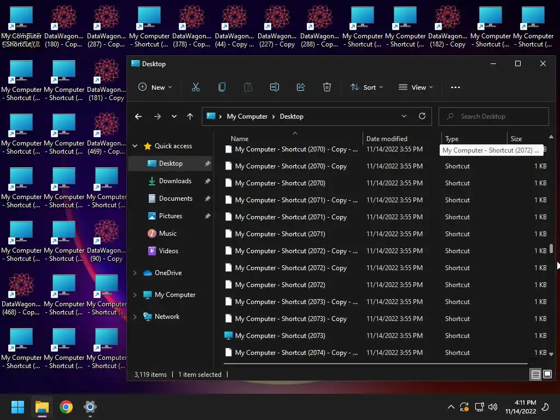This screenshot has width=560, height=420.
Task: Open the sync update tray icon
Action: tap(464, 407)
